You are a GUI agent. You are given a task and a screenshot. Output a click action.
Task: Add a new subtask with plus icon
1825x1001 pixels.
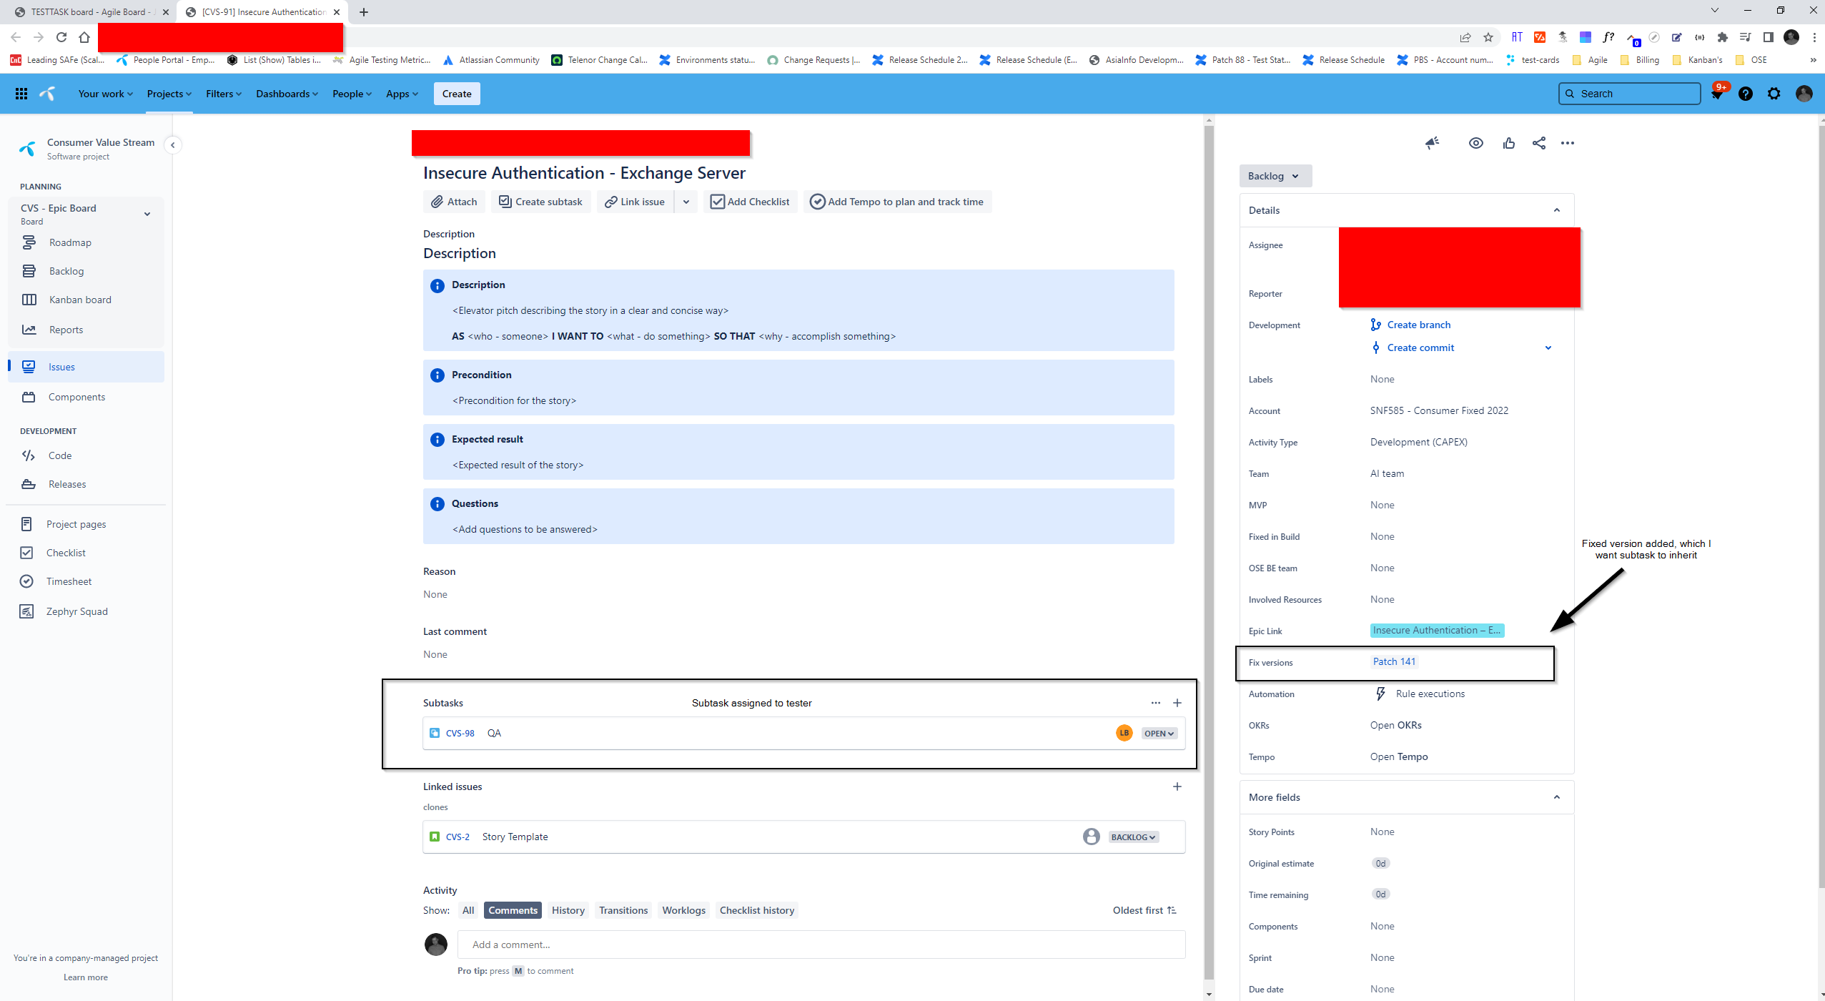click(x=1177, y=703)
